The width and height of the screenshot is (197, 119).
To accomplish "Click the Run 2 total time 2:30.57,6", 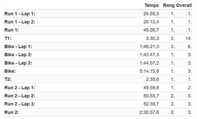I will (149, 112).
